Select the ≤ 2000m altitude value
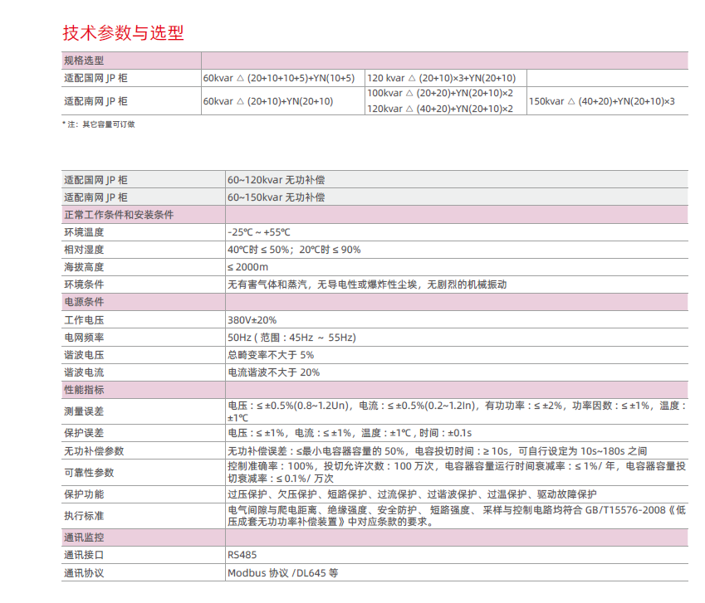 [247, 267]
